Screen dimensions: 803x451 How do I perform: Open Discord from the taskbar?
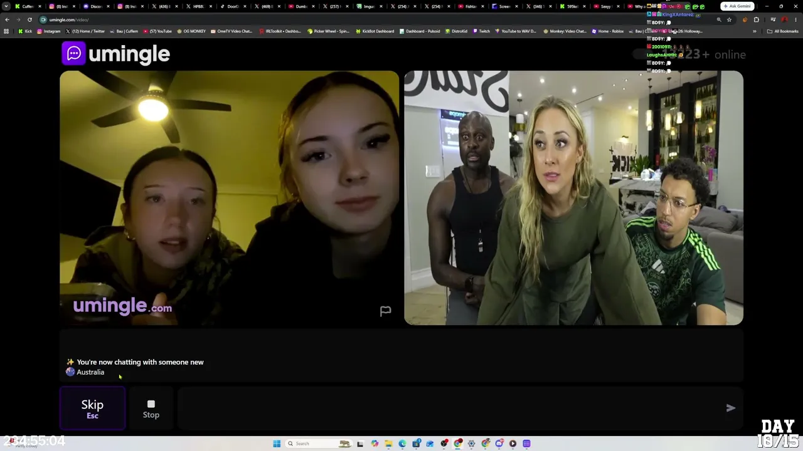point(499,443)
